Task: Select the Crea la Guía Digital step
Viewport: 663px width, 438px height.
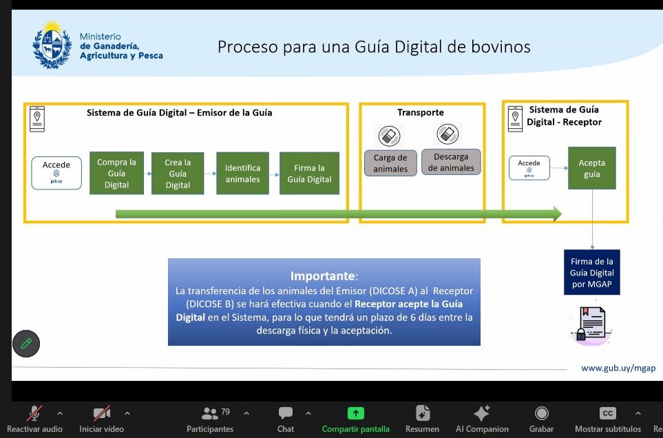Action: point(178,174)
